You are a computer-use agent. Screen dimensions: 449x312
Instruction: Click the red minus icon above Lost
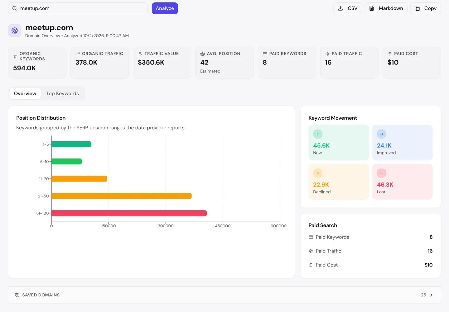coord(382,173)
